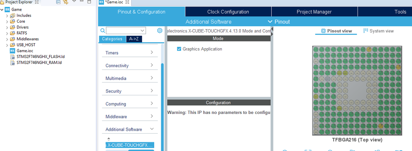This screenshot has width=412, height=151.
Task: Click the System view grid icon
Action: [365, 31]
